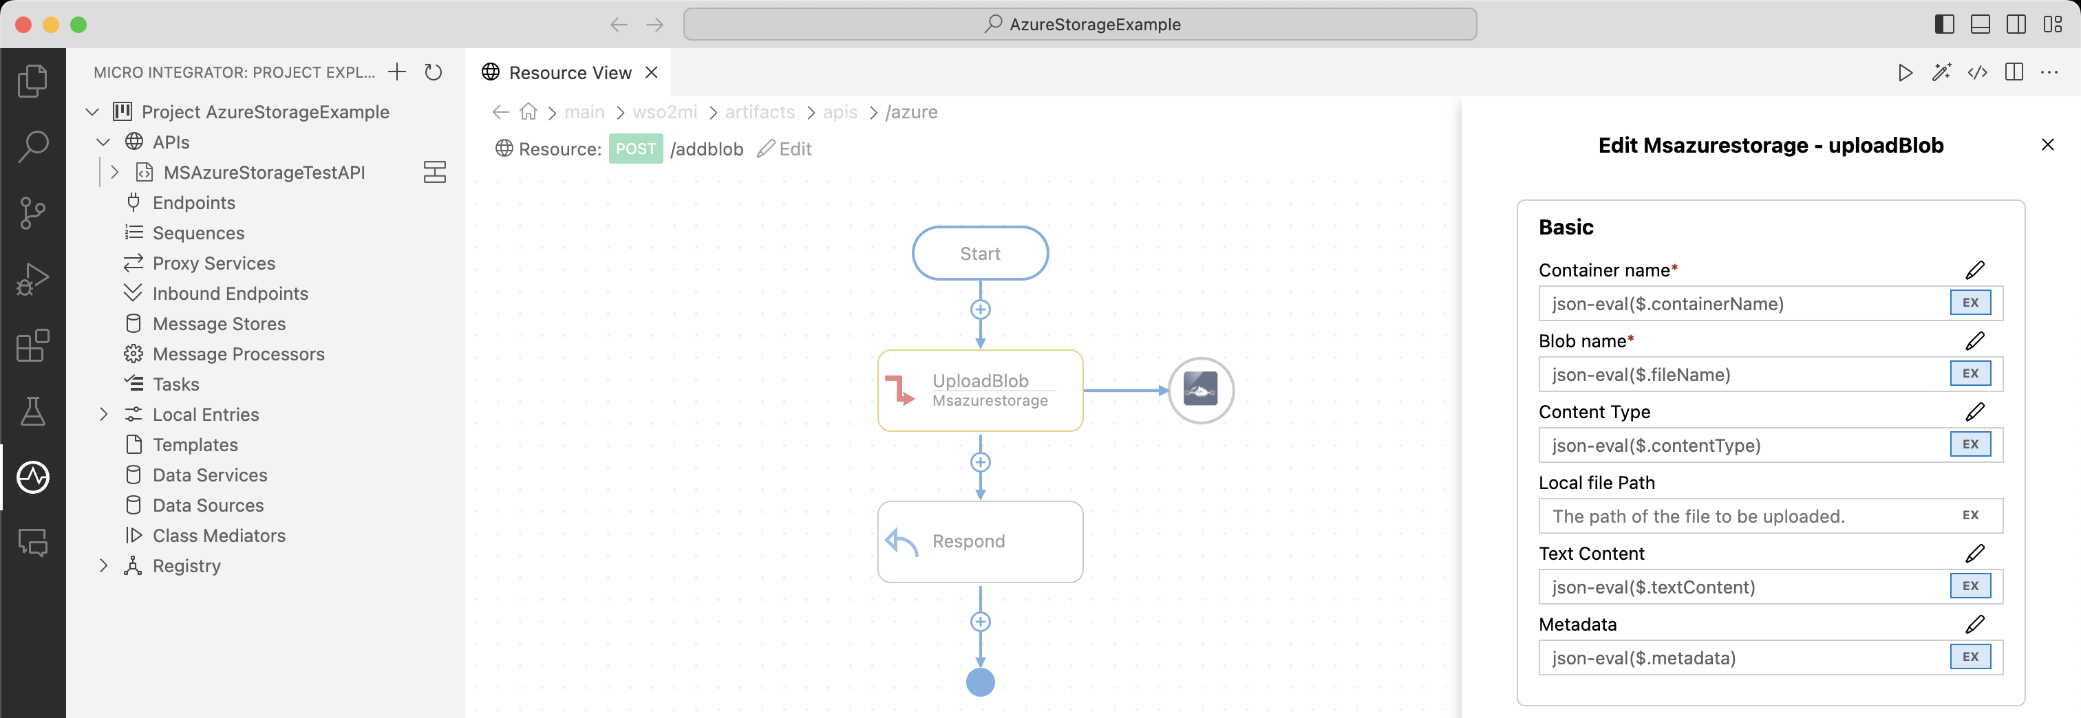
Task: Toggle primary side bar layout icon
Action: 1945,24
